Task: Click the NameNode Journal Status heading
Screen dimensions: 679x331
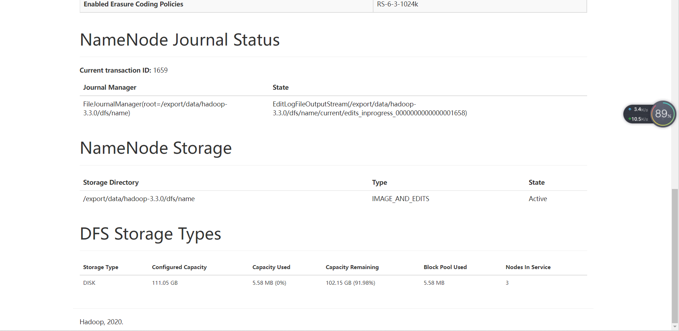Action: coord(180,40)
